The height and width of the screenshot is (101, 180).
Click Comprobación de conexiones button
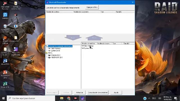click(98, 92)
